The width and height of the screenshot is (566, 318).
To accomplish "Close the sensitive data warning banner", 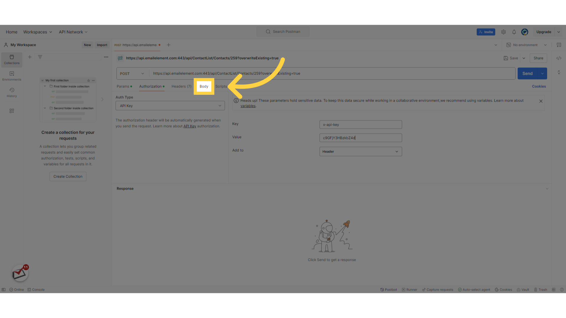I will 541,101.
